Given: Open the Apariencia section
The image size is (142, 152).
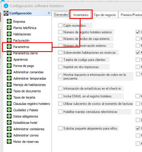Looking at the screenshot, I should tap(20, 59).
